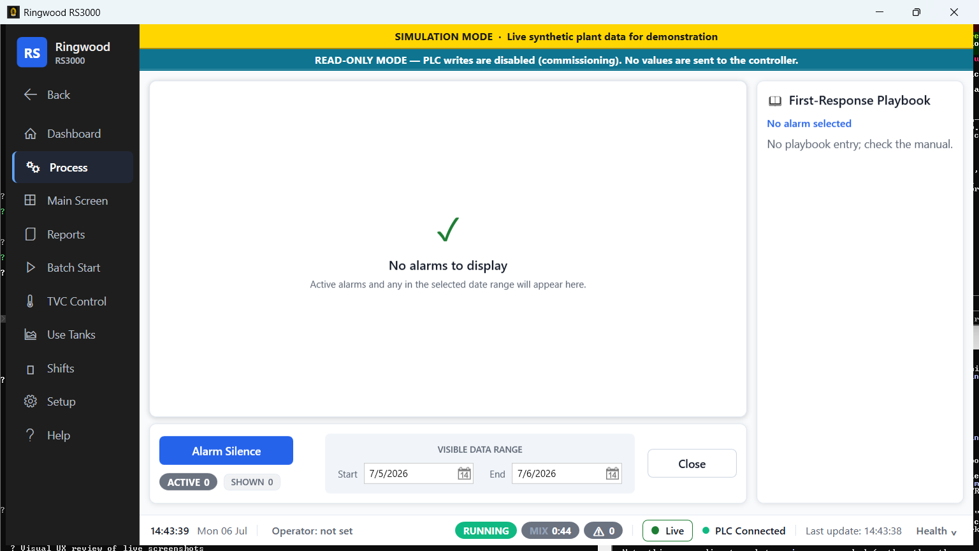Click the 14:43:39 clock in status bar
Viewport: 979px width, 551px height.
pos(170,531)
